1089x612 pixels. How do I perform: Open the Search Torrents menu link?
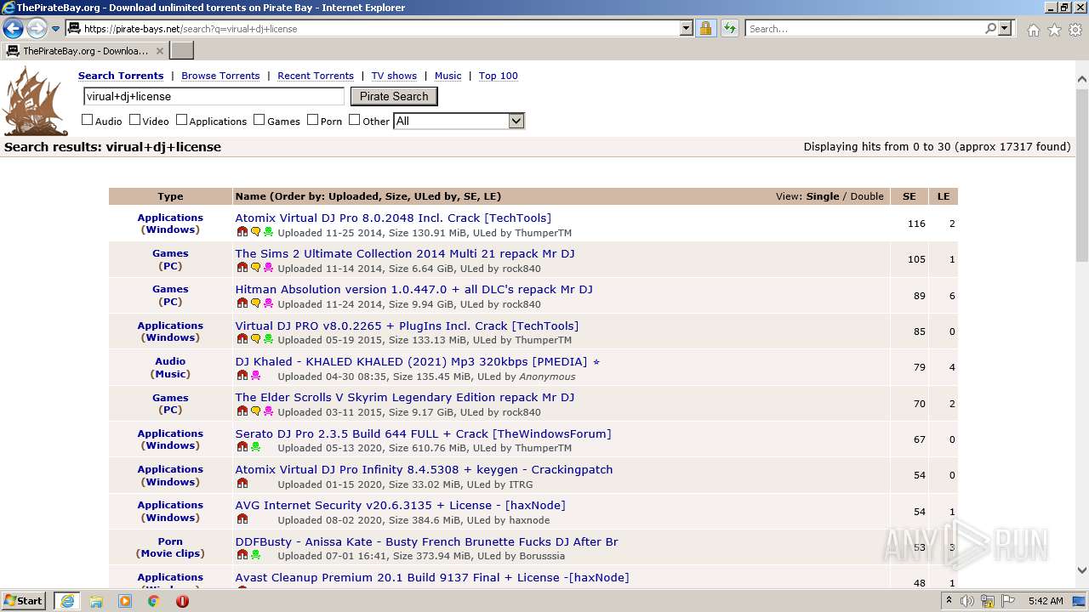coord(121,76)
